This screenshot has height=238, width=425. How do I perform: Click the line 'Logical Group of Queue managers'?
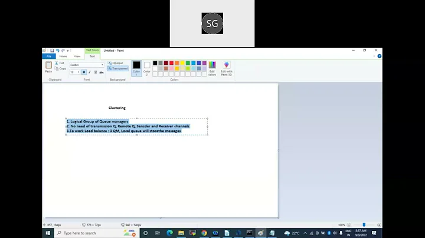(99, 121)
